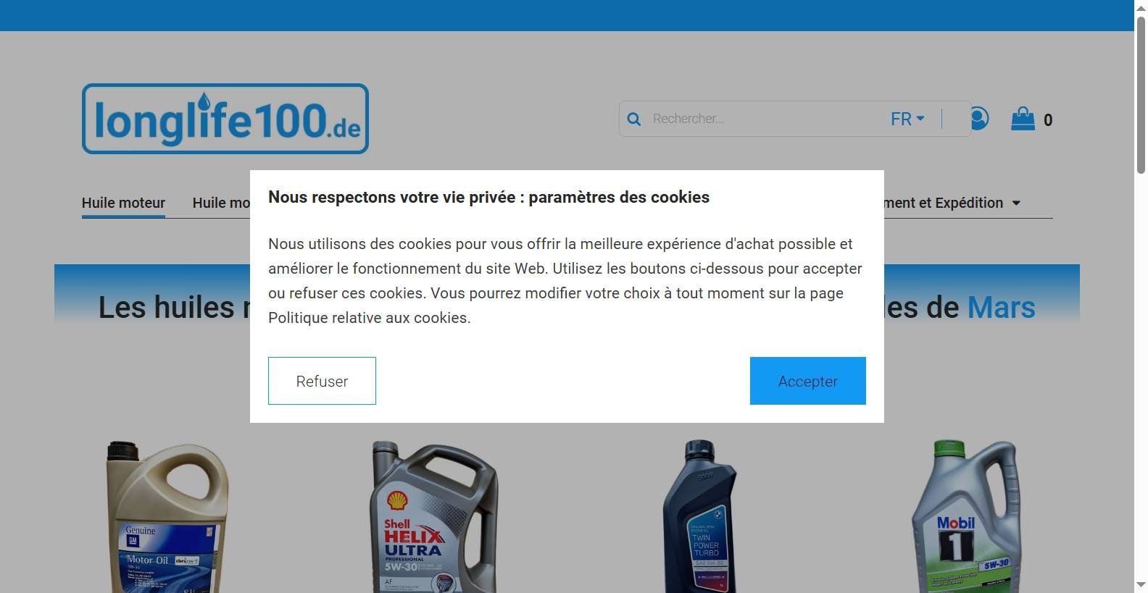The image size is (1148, 593).
Task: Select the Huile moteur tab
Action: pyautogui.click(x=123, y=203)
